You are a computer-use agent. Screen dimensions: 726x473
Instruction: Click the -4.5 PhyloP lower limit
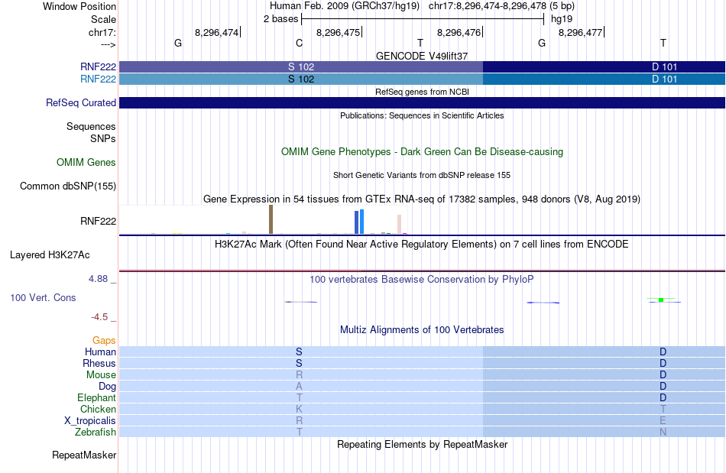(99, 316)
